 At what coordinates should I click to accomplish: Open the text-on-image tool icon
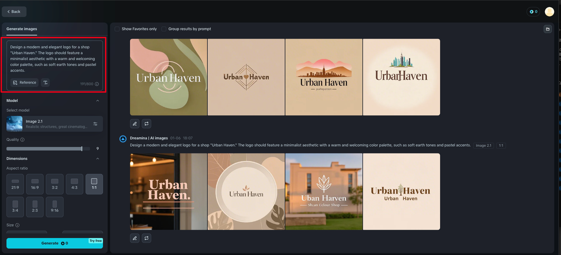[x=46, y=83]
